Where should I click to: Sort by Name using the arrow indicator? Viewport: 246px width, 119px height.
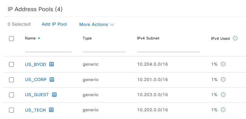39,38
